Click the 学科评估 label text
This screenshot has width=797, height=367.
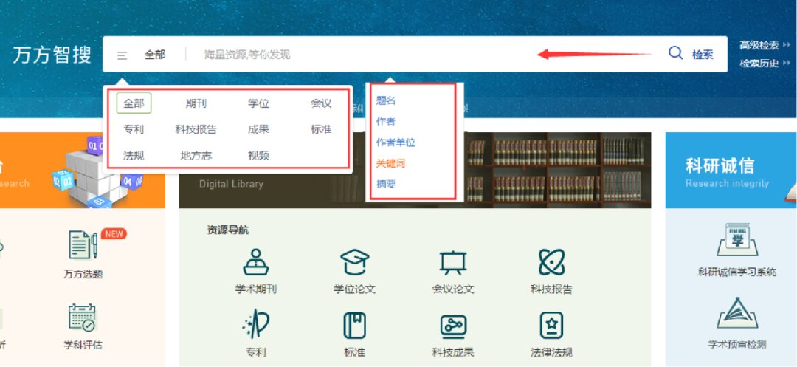click(83, 345)
